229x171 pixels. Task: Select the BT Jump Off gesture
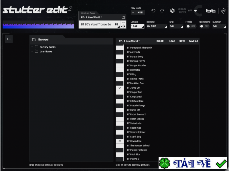[x=133, y=88]
